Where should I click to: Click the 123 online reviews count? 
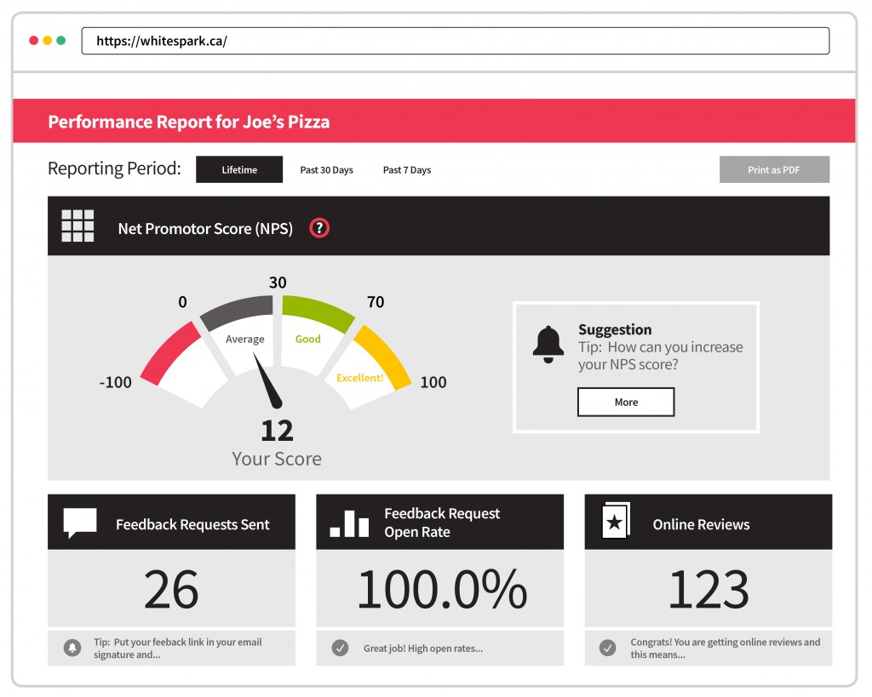click(x=708, y=589)
